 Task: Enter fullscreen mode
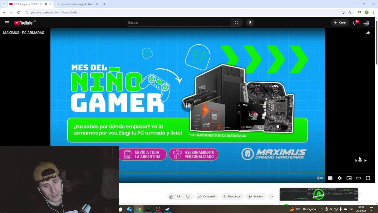click(368, 178)
